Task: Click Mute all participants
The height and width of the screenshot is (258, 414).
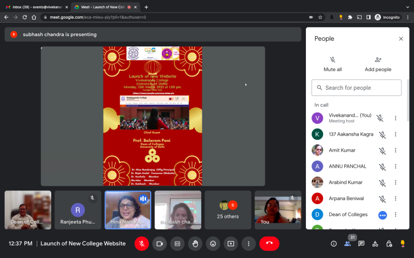Action: coord(332,64)
